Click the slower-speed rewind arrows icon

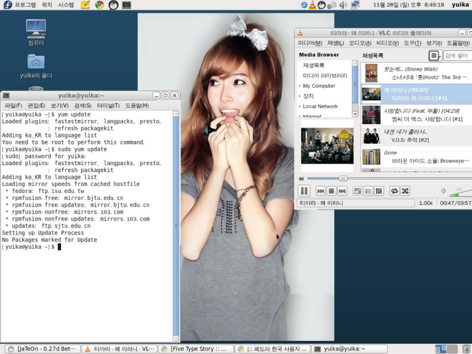(301, 178)
